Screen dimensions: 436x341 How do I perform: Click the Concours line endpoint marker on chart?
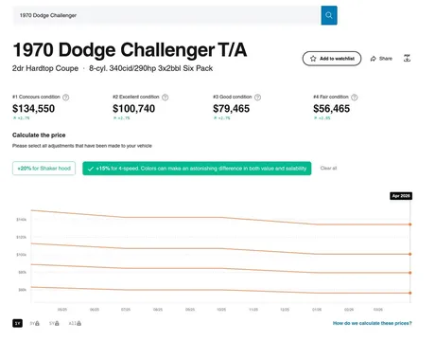410,224
